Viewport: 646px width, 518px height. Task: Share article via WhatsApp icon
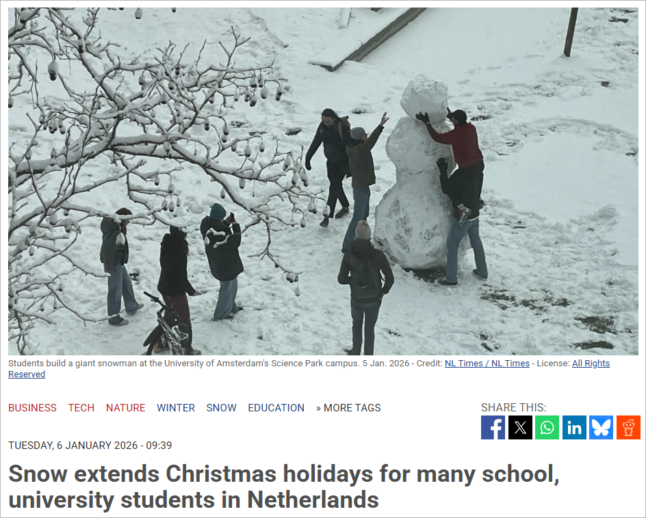(x=547, y=428)
